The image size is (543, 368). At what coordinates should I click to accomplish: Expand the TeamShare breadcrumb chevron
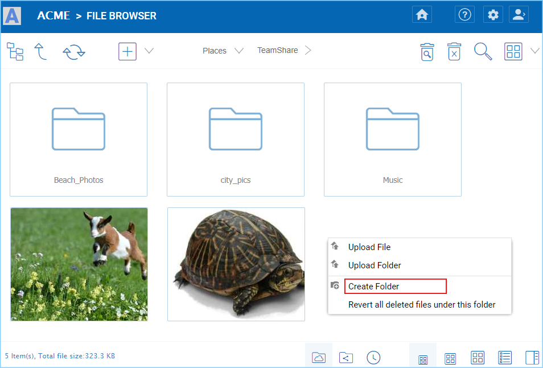point(308,50)
